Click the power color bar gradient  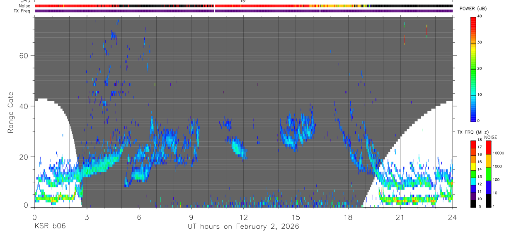click(x=473, y=69)
